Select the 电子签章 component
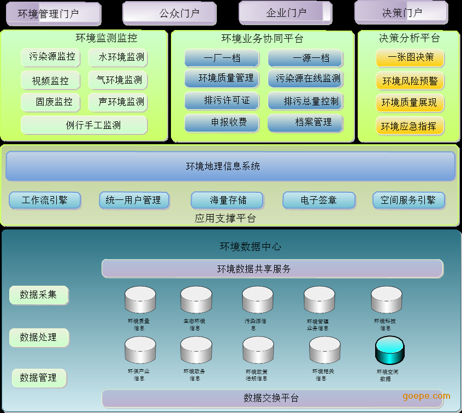462x413 pixels. click(x=319, y=200)
